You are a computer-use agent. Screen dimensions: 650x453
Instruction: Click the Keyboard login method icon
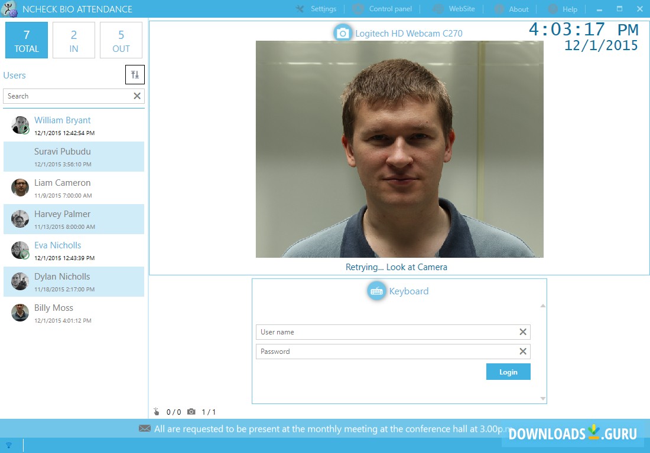[x=377, y=290]
